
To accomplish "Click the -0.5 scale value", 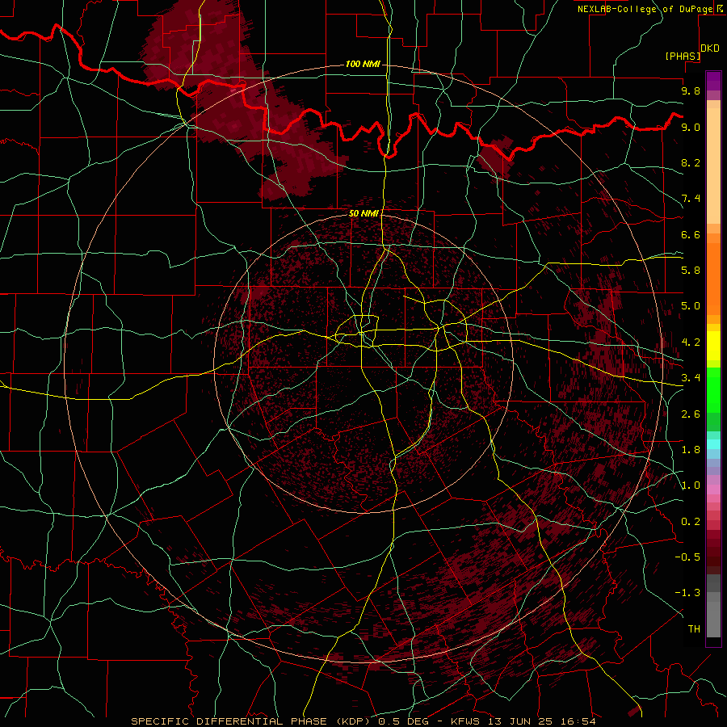I will pyautogui.click(x=687, y=557).
